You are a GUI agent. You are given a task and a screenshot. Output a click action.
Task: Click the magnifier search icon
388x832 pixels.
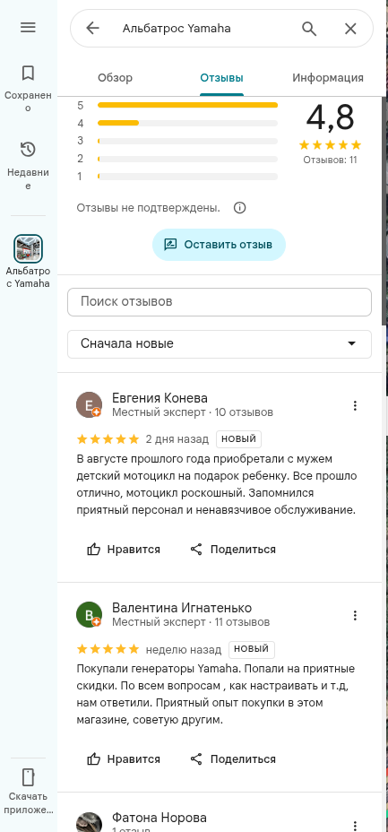click(x=309, y=28)
